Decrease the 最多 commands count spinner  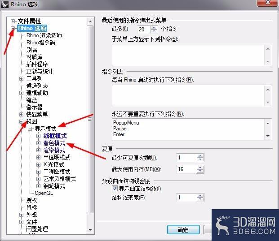point(154,31)
